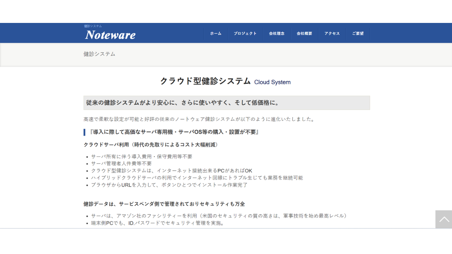452x254 pixels.
Task: Click the scroll-to-top arrow button
Action: [x=444, y=219]
